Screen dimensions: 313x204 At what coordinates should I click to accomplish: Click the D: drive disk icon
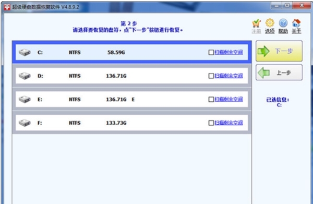pos(25,76)
